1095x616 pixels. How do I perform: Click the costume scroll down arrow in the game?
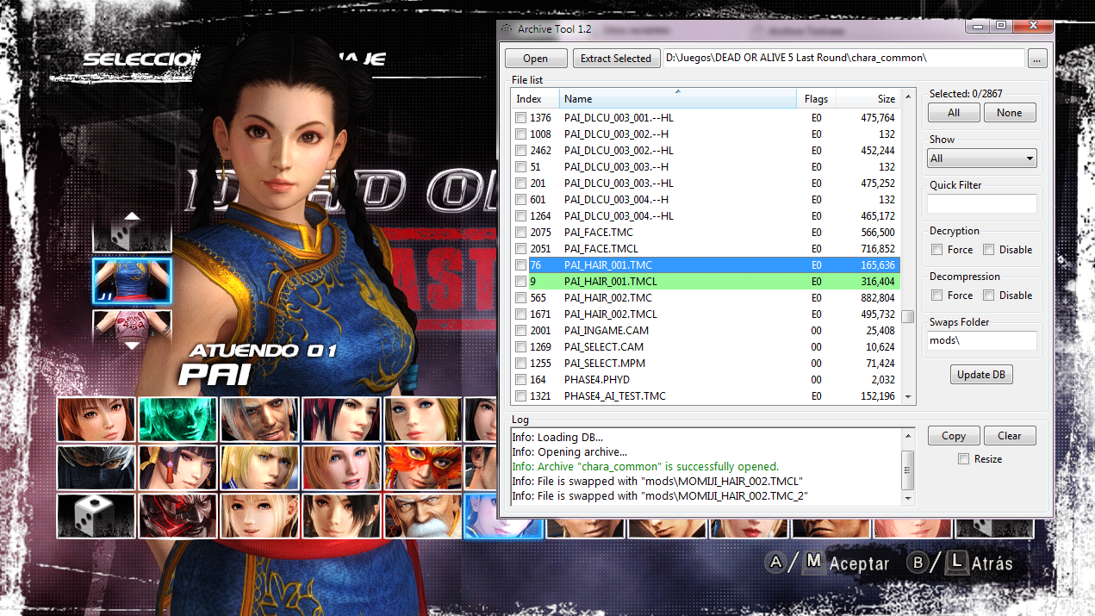[131, 345]
